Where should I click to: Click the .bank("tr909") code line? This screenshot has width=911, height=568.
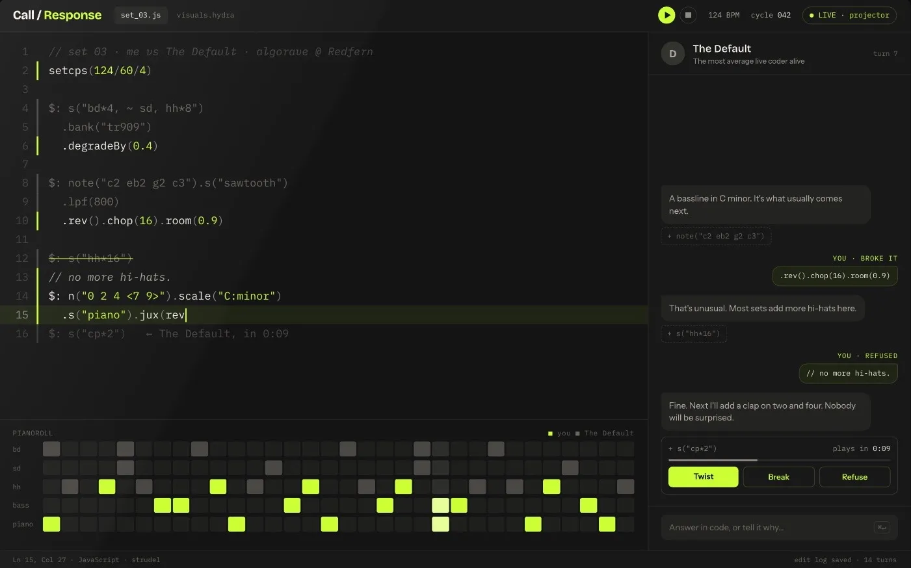107,127
